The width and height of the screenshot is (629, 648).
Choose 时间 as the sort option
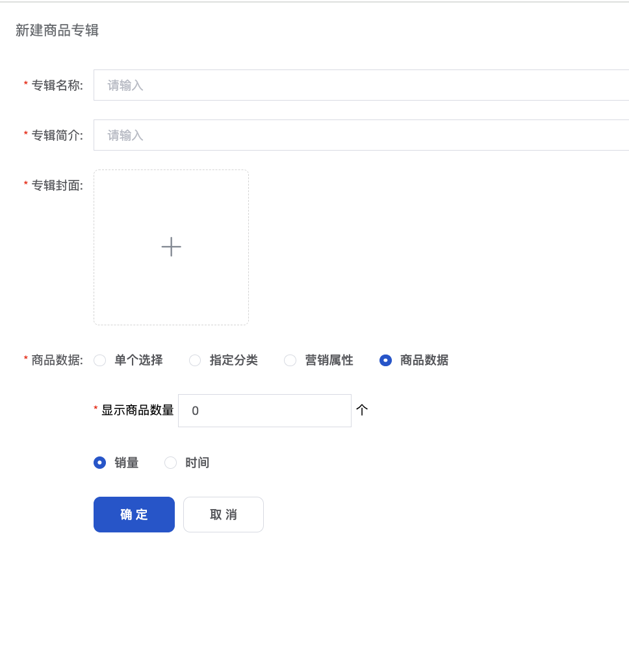click(171, 463)
